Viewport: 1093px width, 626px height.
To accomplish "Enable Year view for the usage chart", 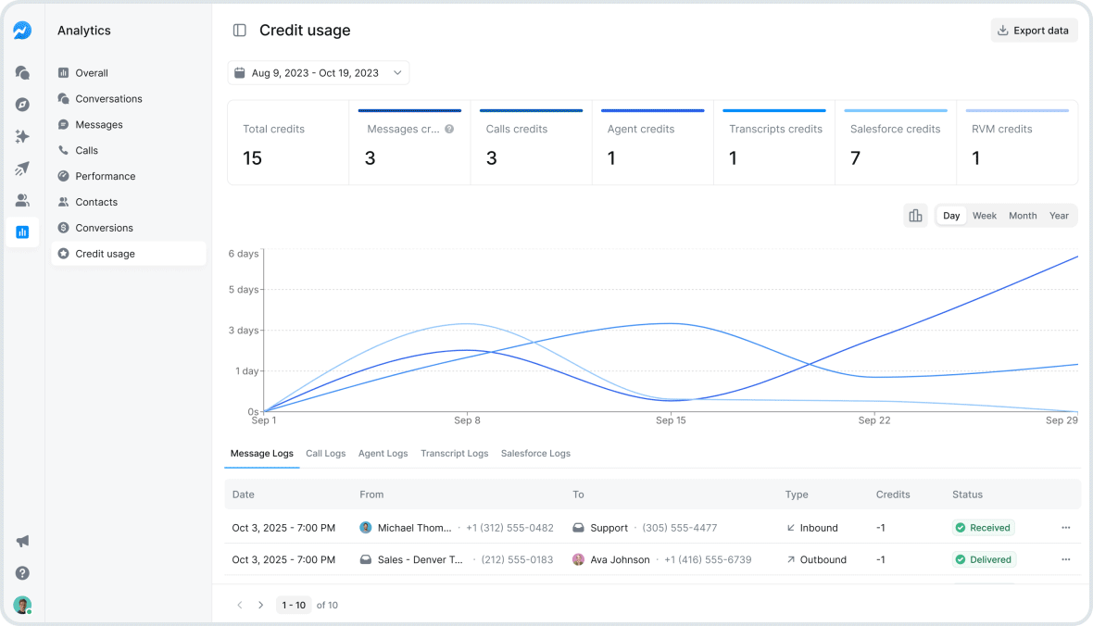I will point(1059,215).
